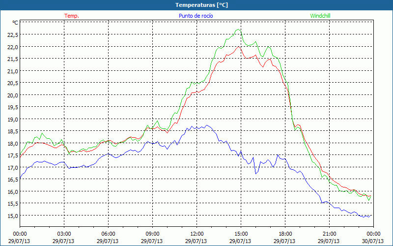
Task: Click the "03:00" x-axis time label
Action: pyautogui.click(x=64, y=234)
